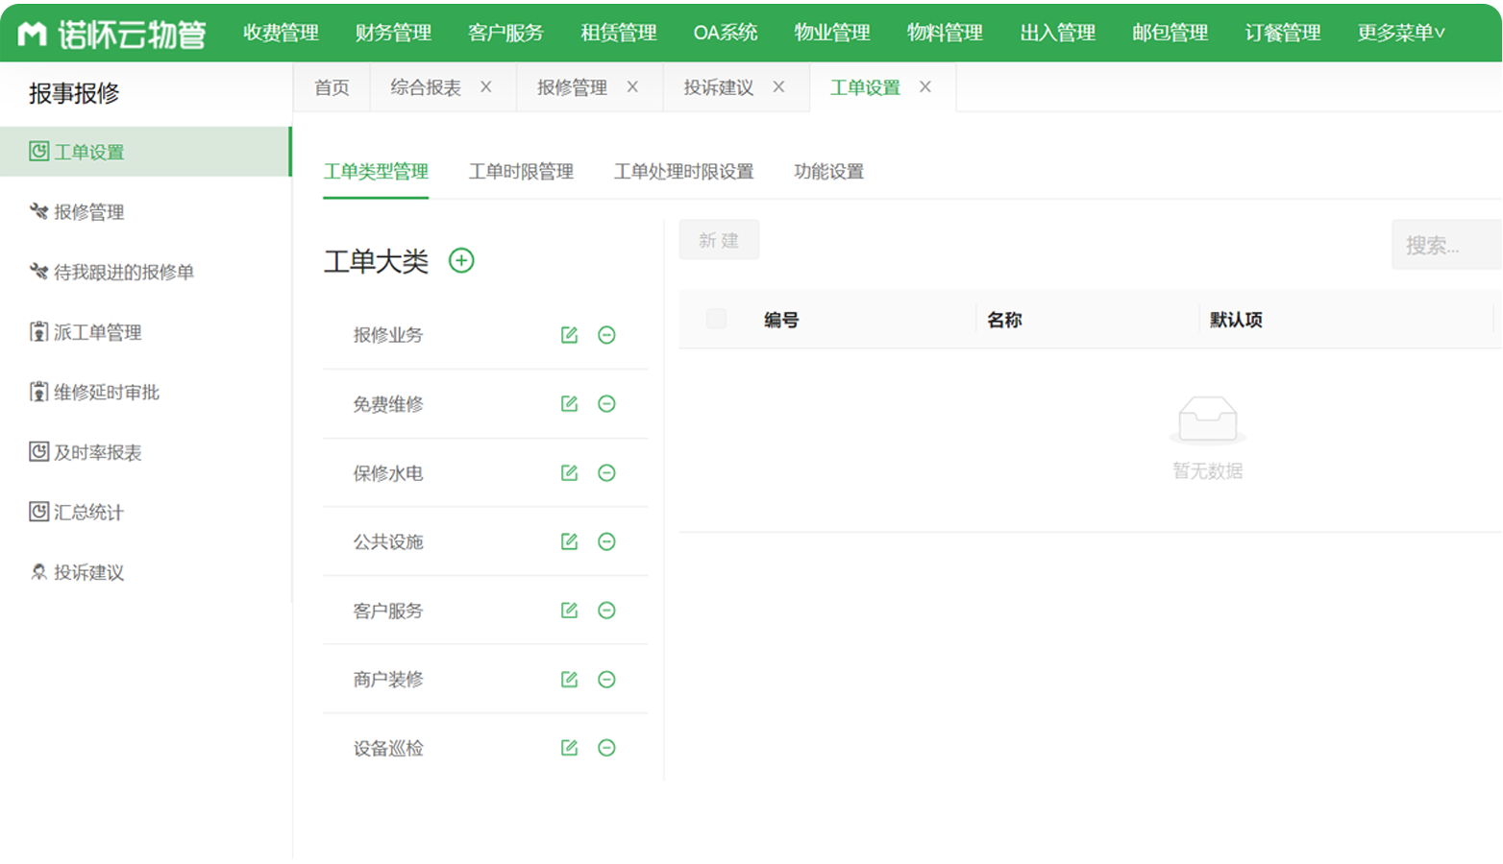Screen dimensions: 1503x864
Task: Close the 综合报表 tab
Action: pyautogui.click(x=486, y=86)
